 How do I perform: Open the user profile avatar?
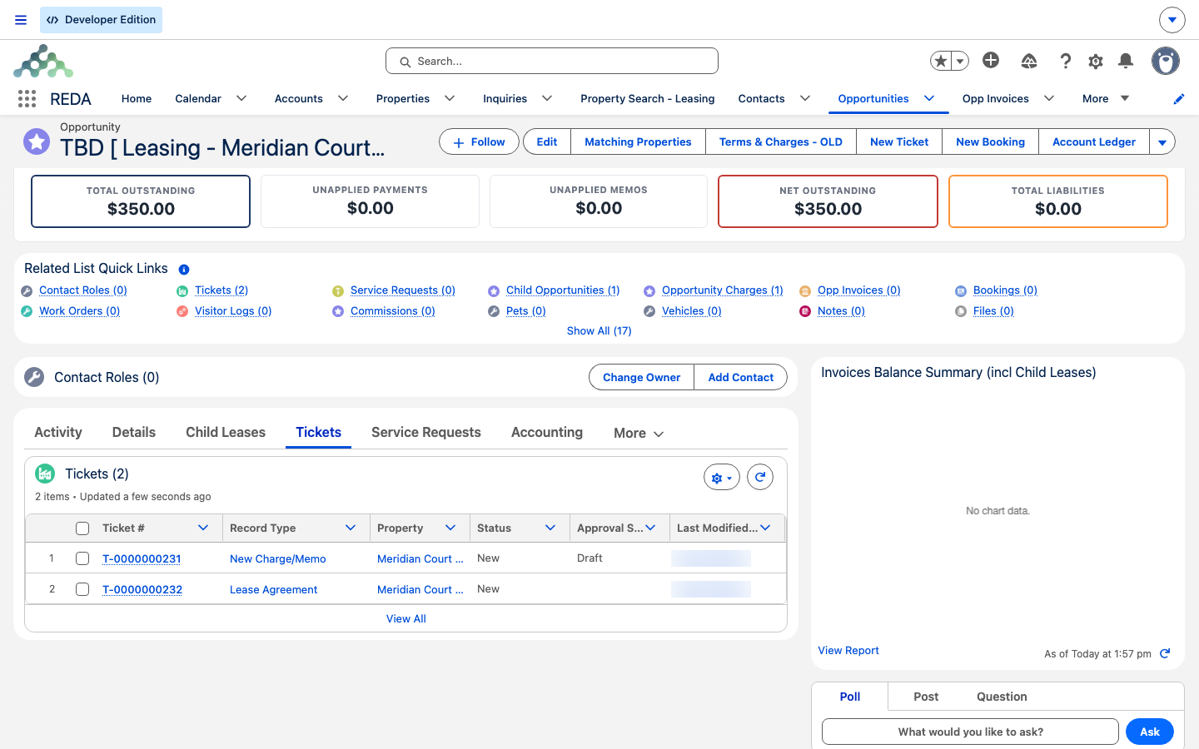[x=1166, y=61]
